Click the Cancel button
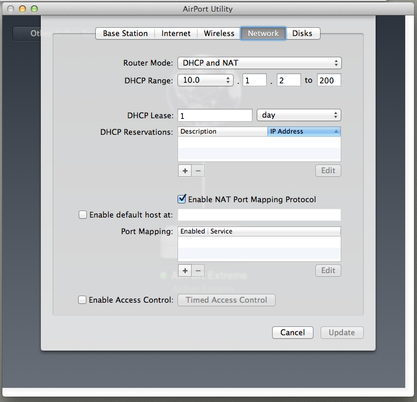Image resolution: width=417 pixels, height=402 pixels. point(293,333)
